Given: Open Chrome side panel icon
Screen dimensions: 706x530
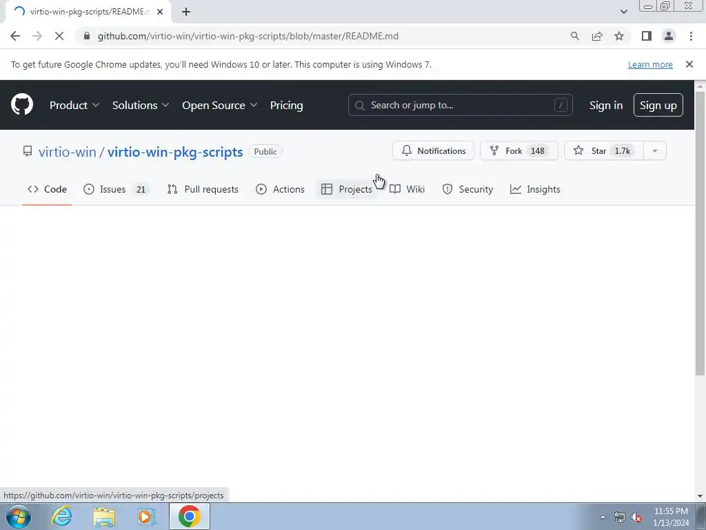Looking at the screenshot, I should pos(647,36).
